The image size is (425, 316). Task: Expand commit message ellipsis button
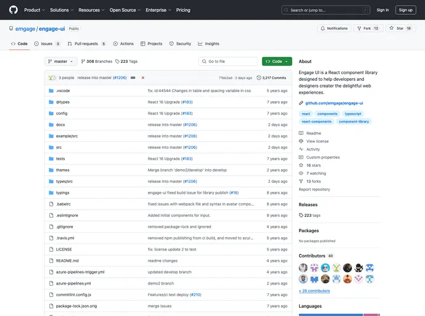click(x=133, y=78)
